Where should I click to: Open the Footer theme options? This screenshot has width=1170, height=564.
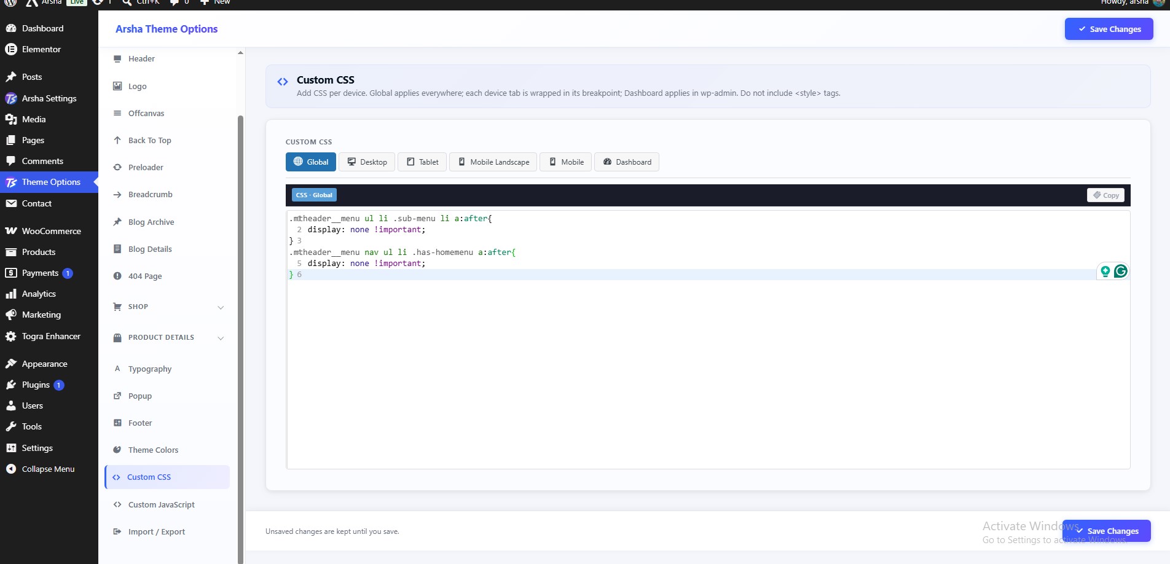pos(140,423)
